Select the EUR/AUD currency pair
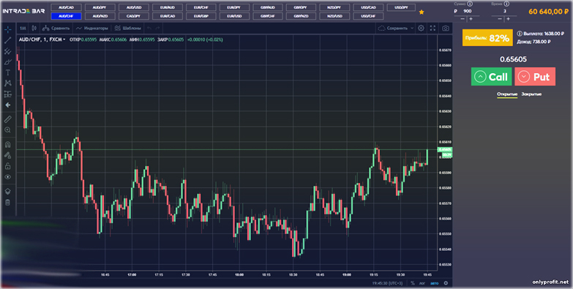 tap(168, 7)
